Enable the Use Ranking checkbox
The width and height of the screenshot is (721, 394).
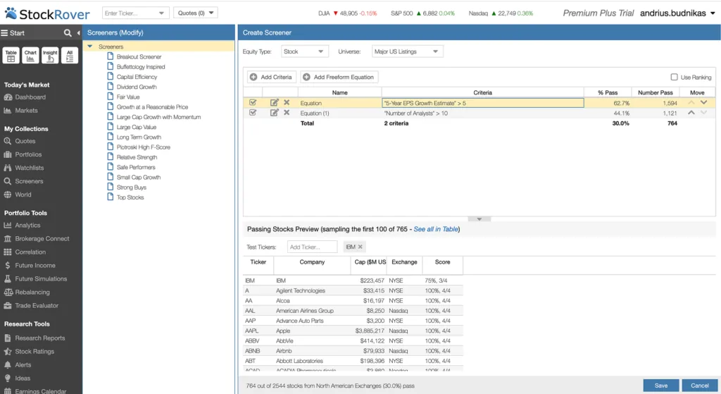pyautogui.click(x=675, y=77)
